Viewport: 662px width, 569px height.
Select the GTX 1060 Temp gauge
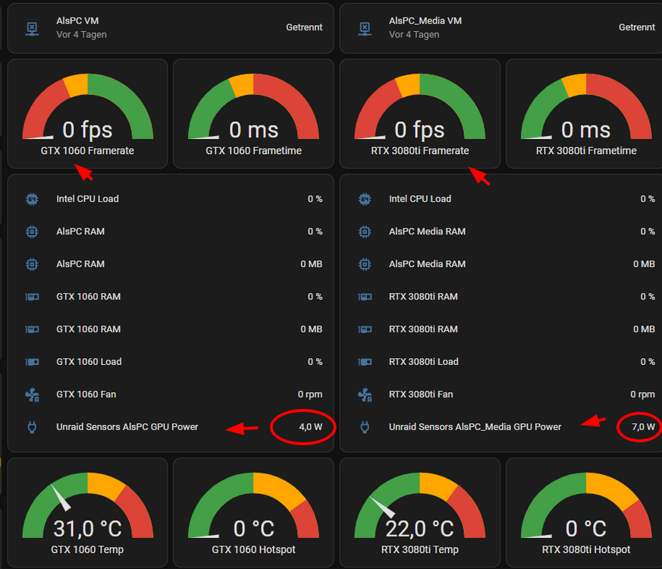[x=87, y=512]
